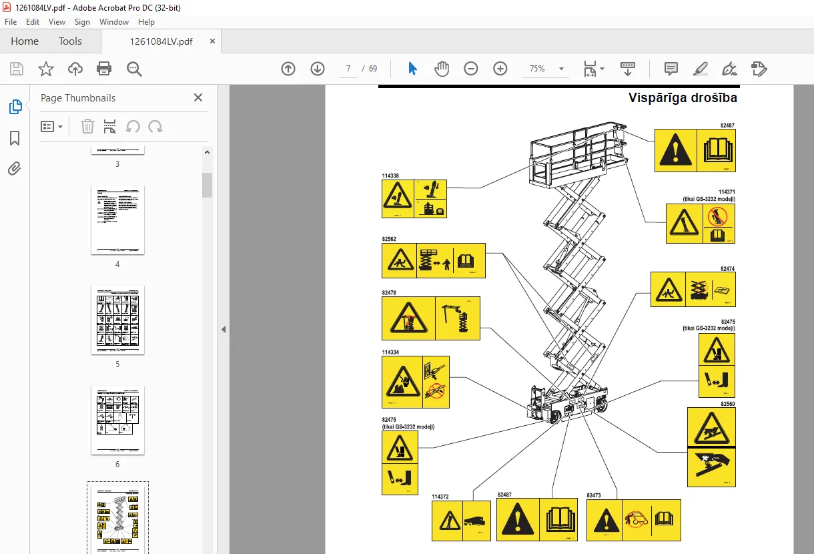814x554 pixels.
Task: Go to the Home tab
Action: pyautogui.click(x=25, y=41)
